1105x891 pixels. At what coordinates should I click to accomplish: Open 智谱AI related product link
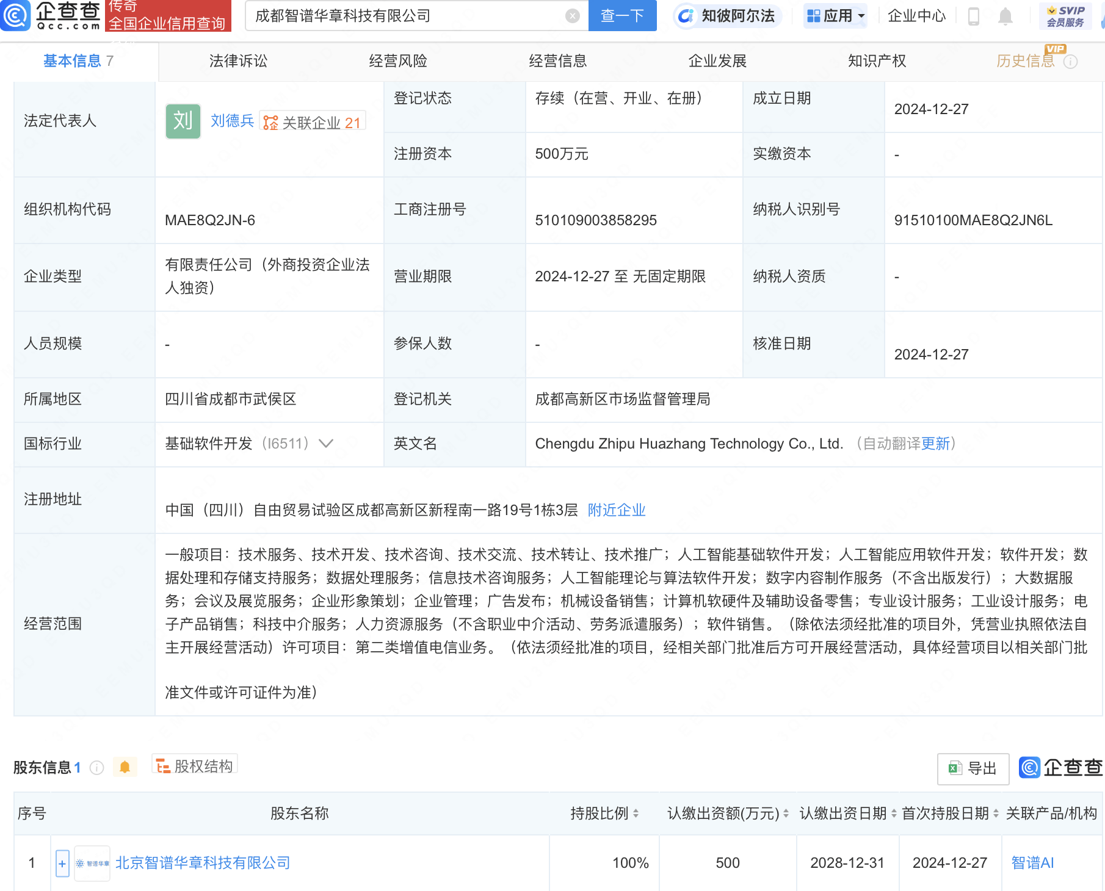point(1032,863)
